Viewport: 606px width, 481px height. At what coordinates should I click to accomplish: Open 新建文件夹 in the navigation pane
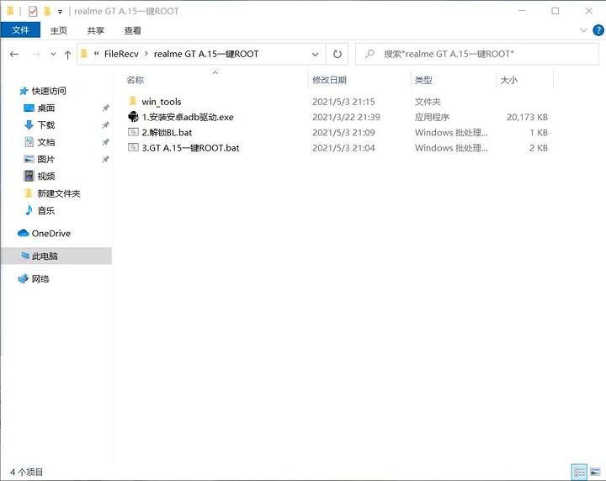tap(58, 193)
